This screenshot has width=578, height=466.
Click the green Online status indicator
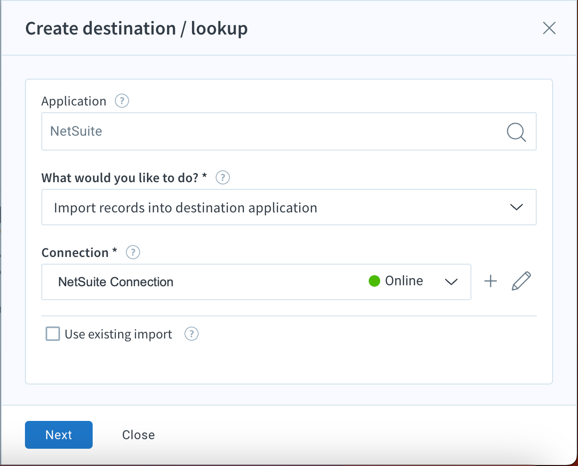[374, 281]
